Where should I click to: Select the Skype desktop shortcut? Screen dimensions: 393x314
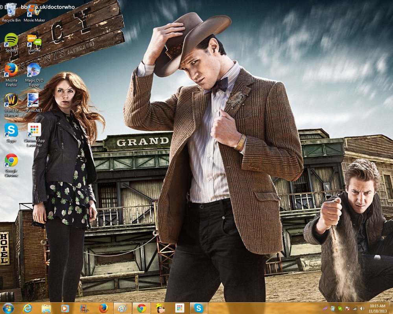[11, 133]
